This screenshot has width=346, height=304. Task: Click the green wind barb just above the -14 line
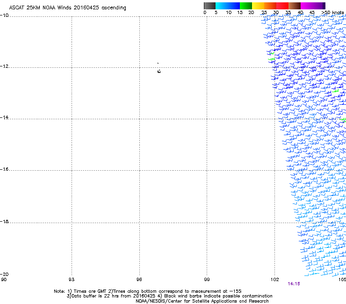(x=343, y=120)
